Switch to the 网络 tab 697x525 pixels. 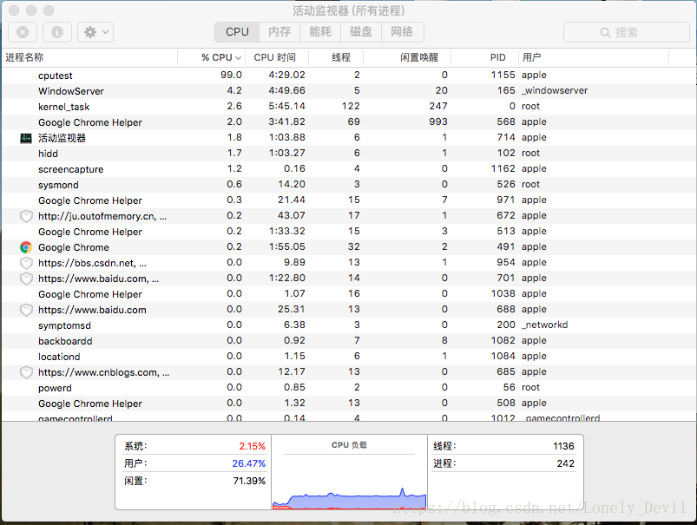point(402,32)
